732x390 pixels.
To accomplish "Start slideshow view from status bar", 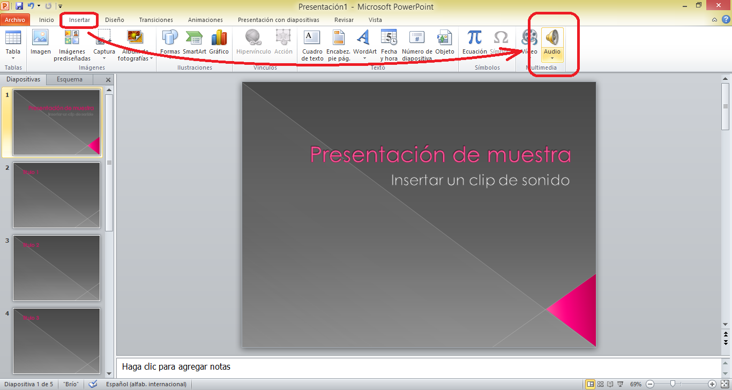I will point(620,384).
